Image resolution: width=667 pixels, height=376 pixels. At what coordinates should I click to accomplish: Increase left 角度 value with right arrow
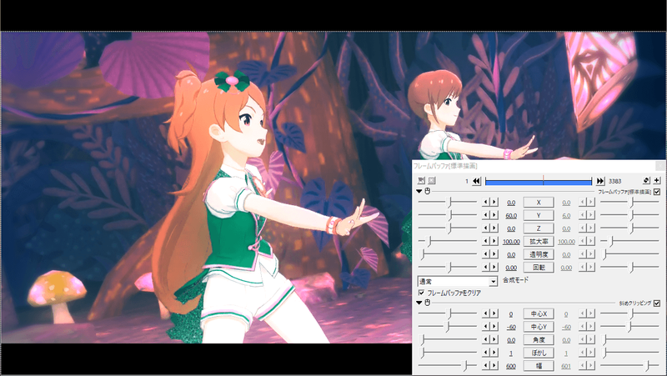494,340
